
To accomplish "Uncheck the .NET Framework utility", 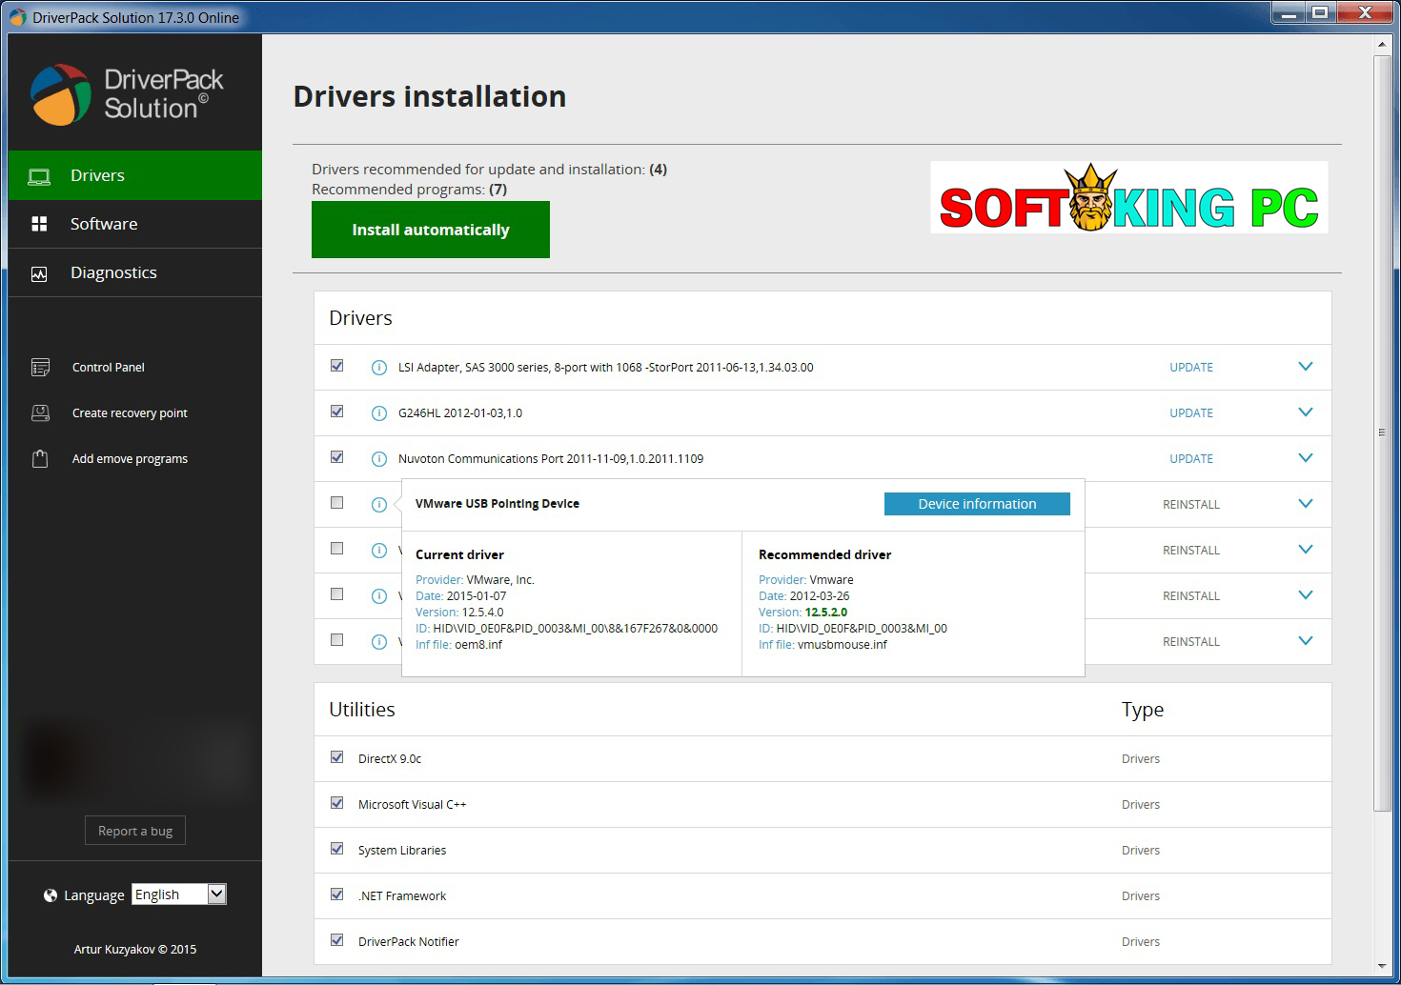I will (x=336, y=895).
